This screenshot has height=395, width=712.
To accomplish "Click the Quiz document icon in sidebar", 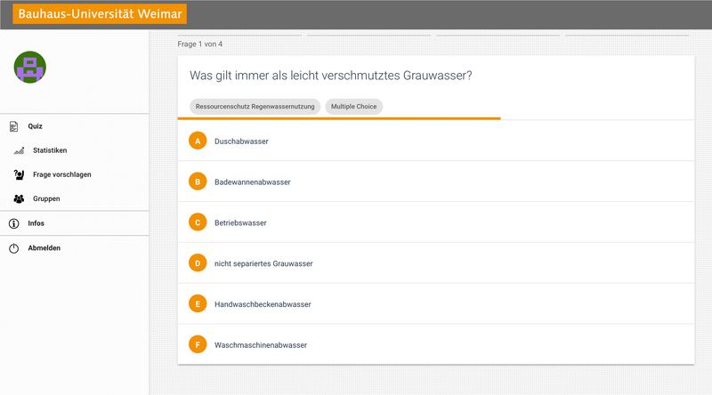I will click(x=14, y=126).
